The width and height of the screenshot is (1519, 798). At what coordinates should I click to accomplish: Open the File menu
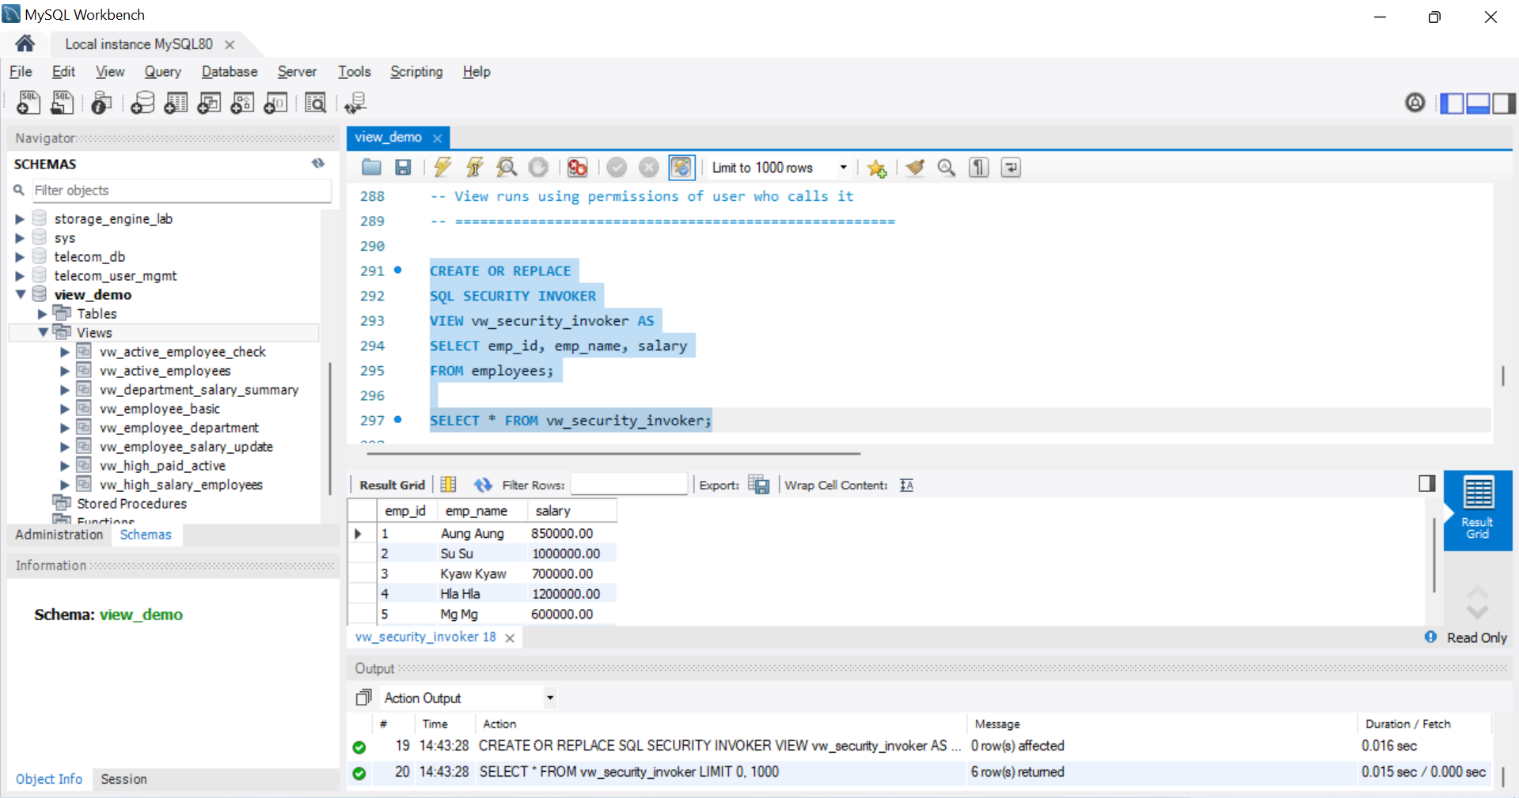(x=21, y=71)
